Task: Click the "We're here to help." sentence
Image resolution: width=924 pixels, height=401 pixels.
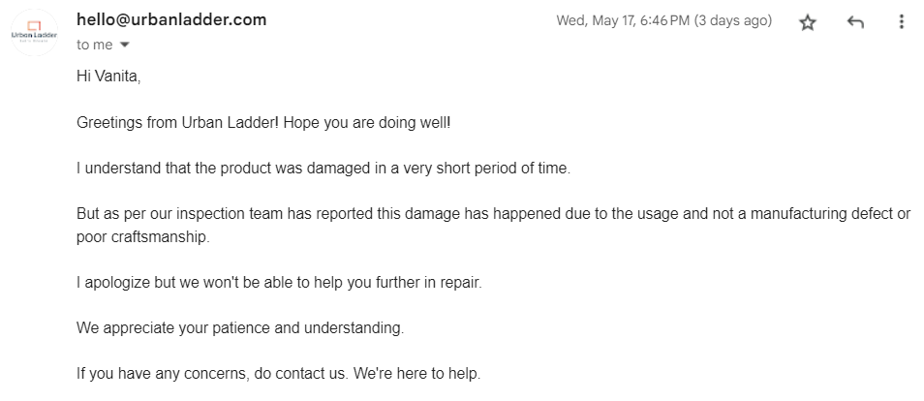Action: 417,373
